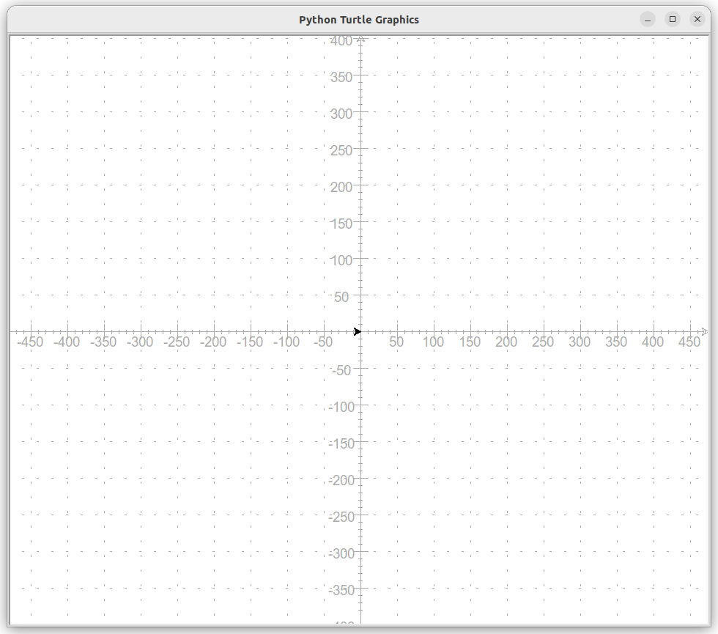Click the x-axis arrowhead at right end
This screenshot has width=718, height=634.
coord(705,331)
